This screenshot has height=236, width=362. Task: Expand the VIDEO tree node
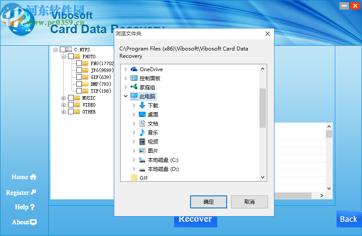(63, 105)
